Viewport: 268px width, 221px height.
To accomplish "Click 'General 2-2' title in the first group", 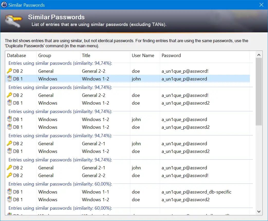I will (x=94, y=71).
